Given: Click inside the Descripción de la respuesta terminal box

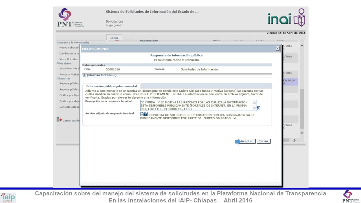Looking at the screenshot, I should pos(198,105).
